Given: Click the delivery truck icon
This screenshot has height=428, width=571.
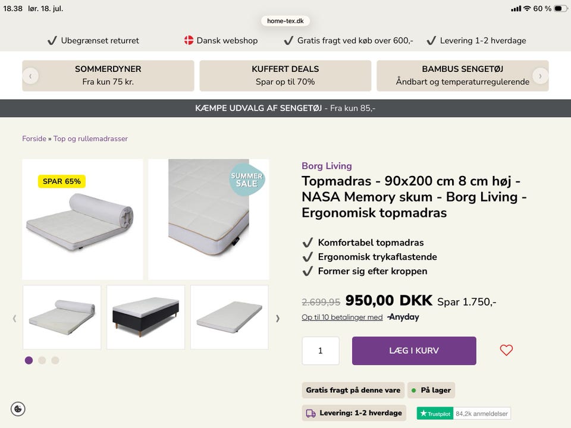Looking at the screenshot, I should [x=310, y=413].
